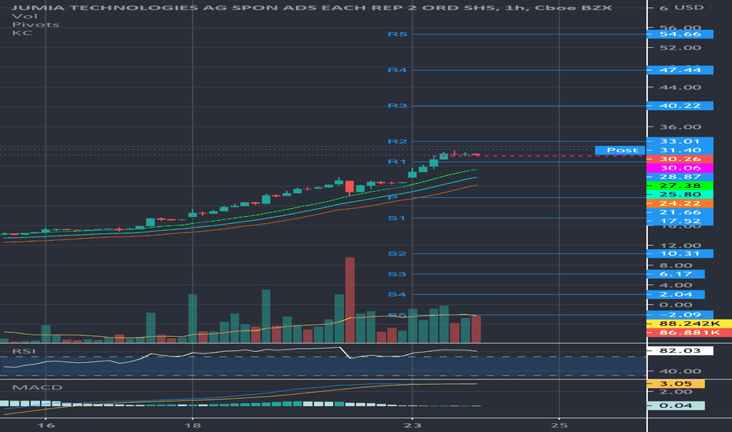Click the 28.87 price label
732x432 pixels.
[x=679, y=177]
